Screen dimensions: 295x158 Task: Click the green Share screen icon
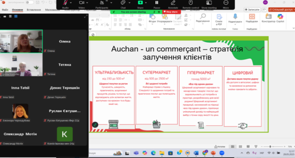[140, 3]
